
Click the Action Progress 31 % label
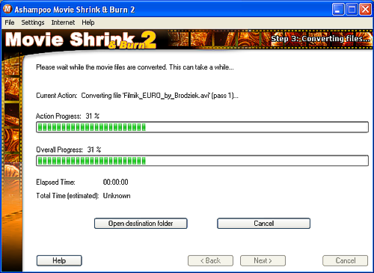(67, 116)
